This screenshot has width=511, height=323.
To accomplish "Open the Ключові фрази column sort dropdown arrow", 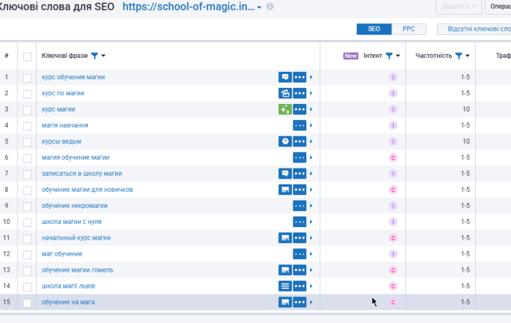I will 103,56.
